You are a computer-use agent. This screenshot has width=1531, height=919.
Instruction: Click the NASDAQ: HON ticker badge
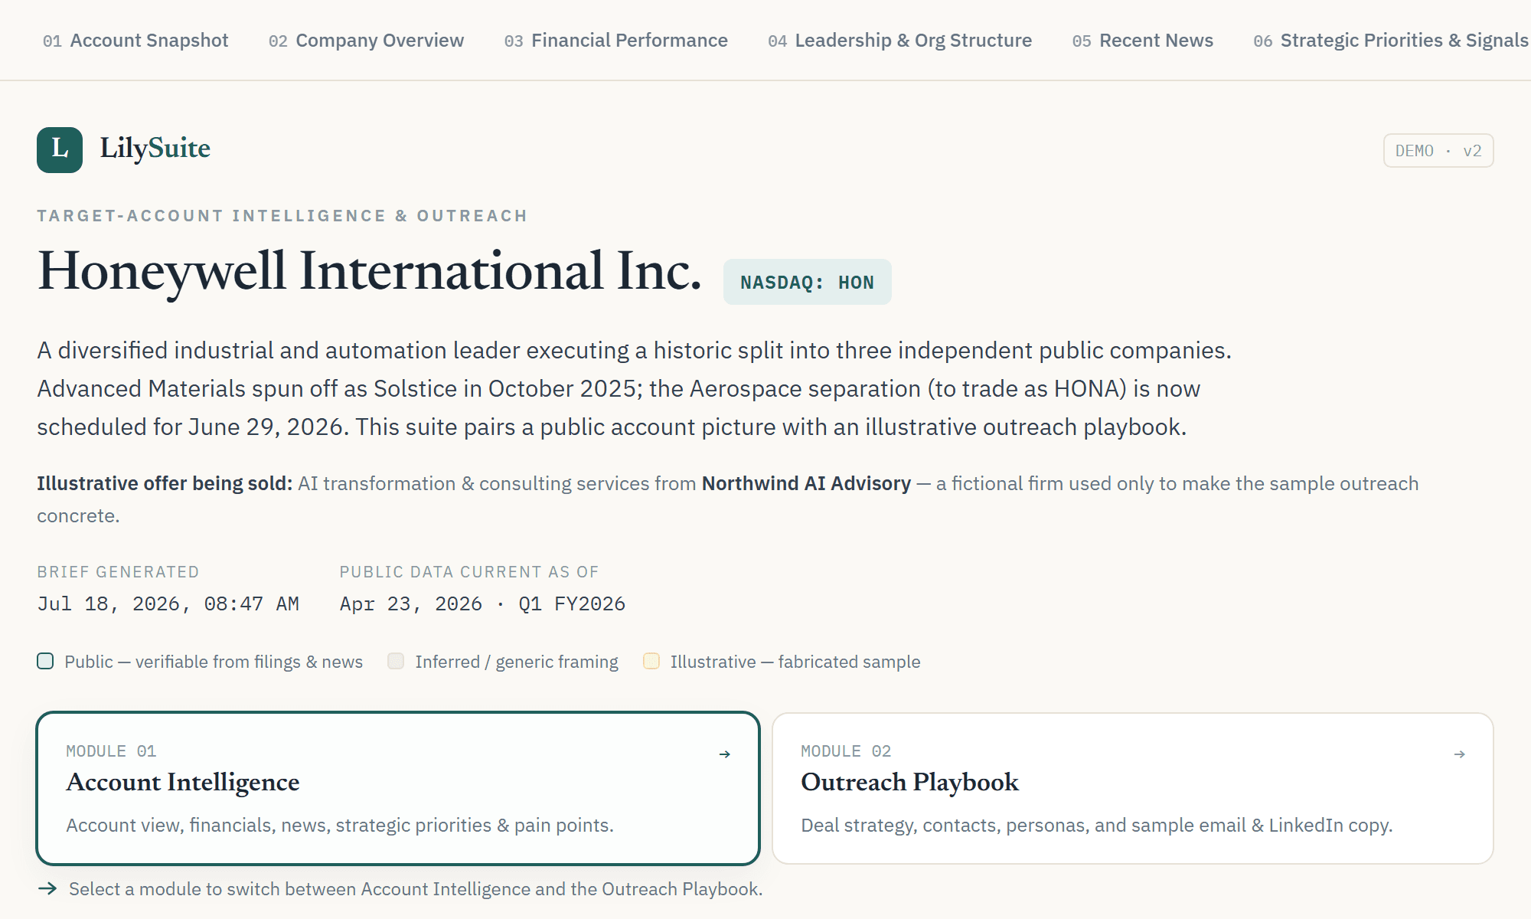tap(808, 282)
